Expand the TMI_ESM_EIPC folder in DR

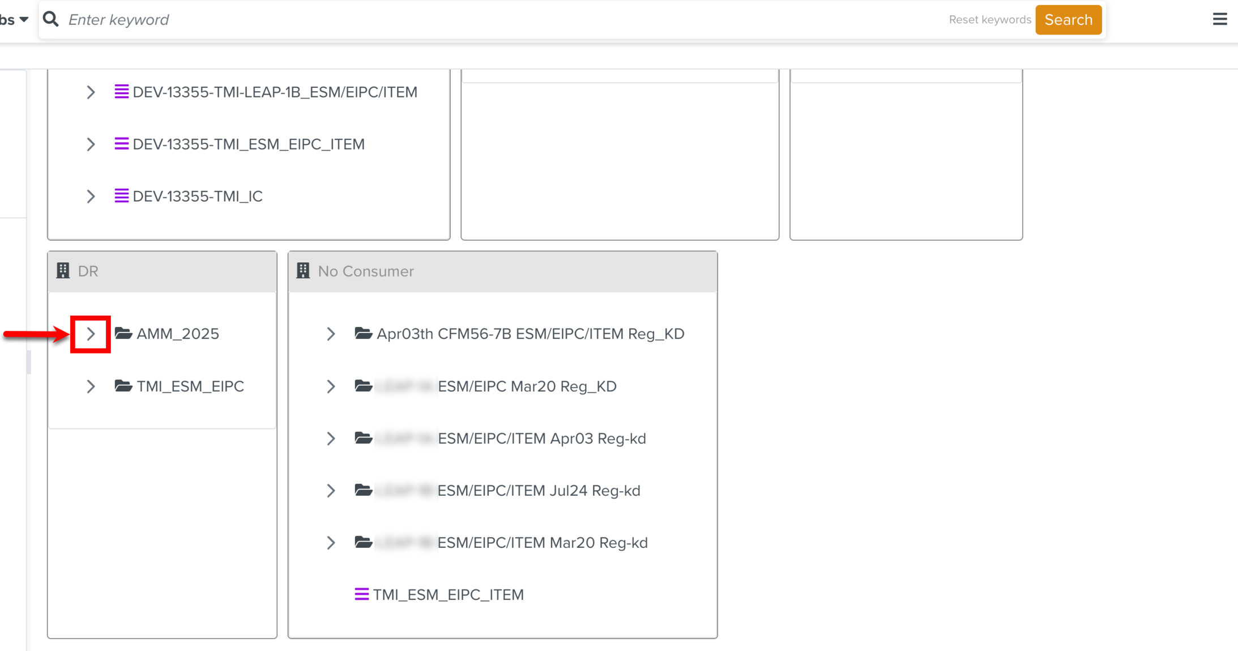[91, 386]
